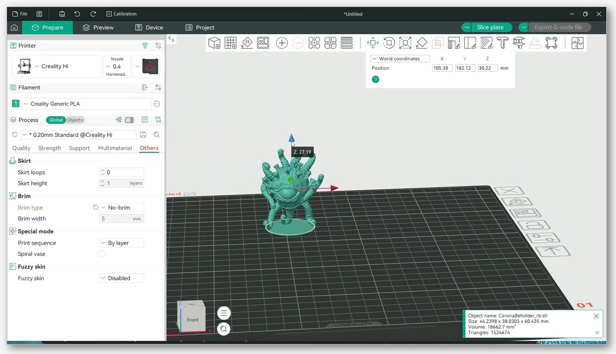Switch Process scope to Objects
616x354 pixels.
[74, 120]
